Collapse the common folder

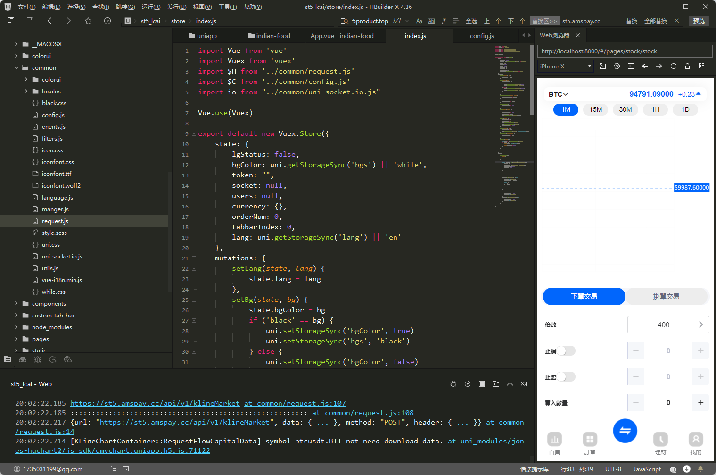[x=16, y=68]
